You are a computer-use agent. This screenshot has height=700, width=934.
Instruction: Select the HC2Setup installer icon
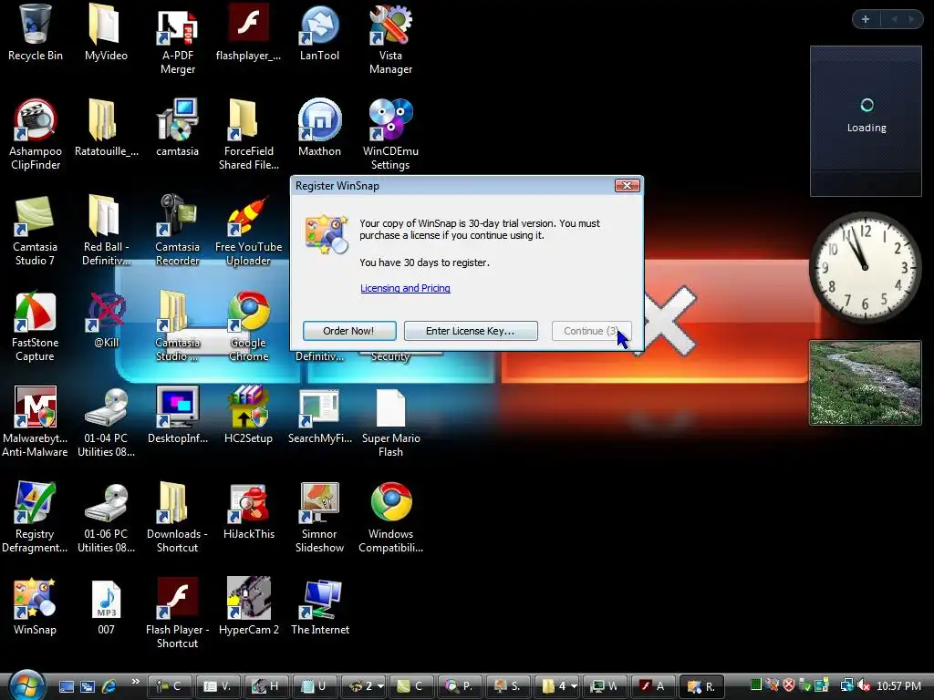point(248,407)
